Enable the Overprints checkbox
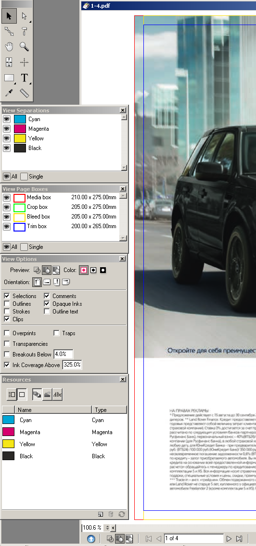This screenshot has height=546, width=256. pyautogui.click(x=7, y=333)
